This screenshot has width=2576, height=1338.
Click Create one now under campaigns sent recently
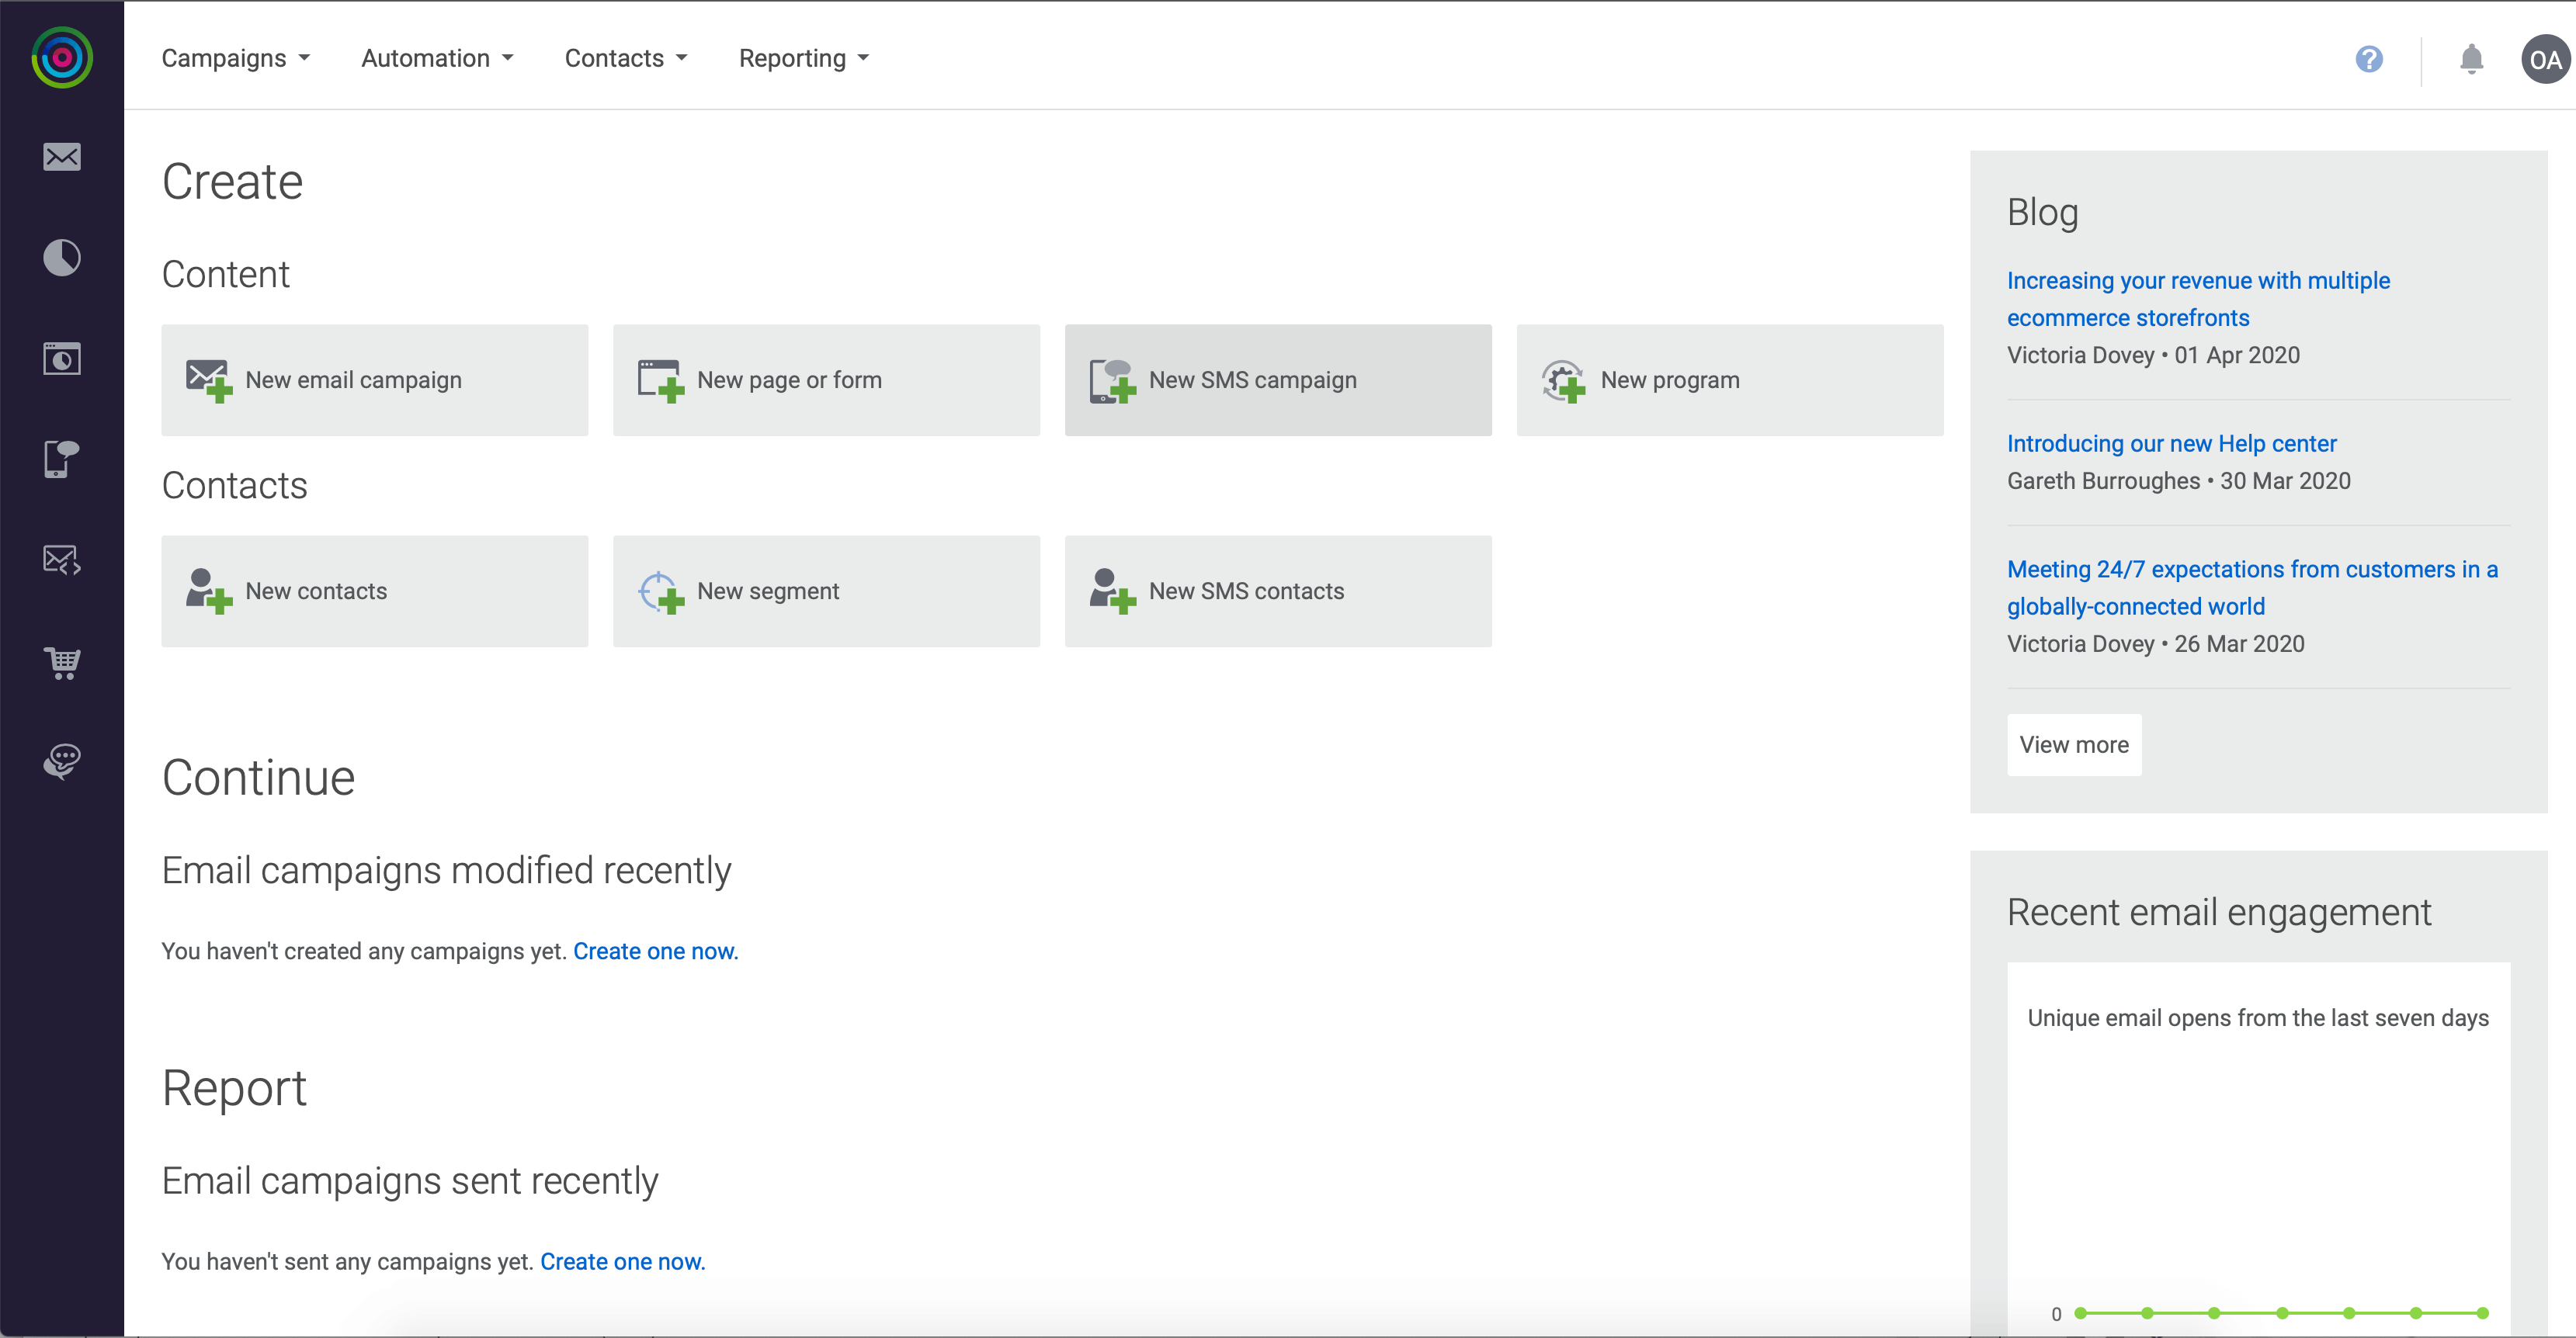[x=622, y=1262]
